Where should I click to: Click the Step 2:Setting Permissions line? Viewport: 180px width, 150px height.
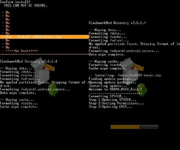pyautogui.click(x=116, y=103)
